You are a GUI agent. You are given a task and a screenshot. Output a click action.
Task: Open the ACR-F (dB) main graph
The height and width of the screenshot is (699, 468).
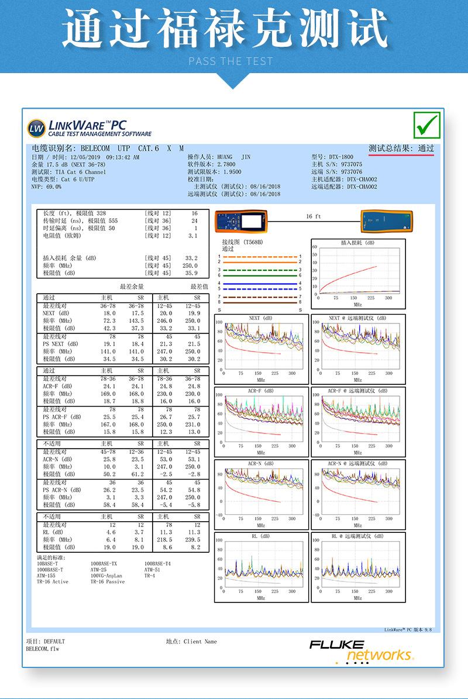coord(261,422)
